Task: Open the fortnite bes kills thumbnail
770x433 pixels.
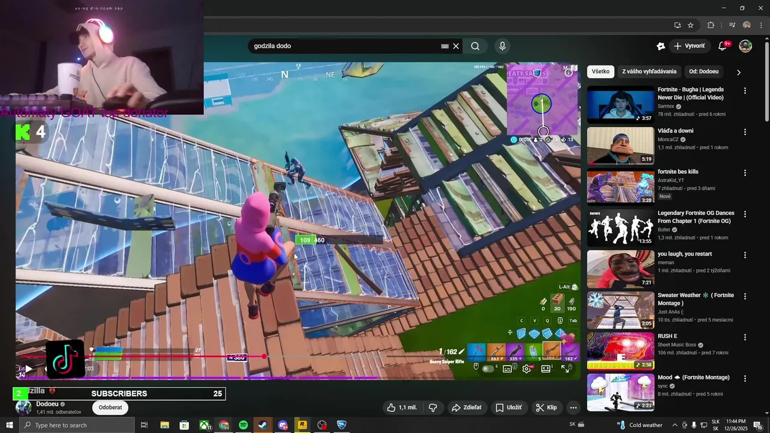Action: pos(620,186)
